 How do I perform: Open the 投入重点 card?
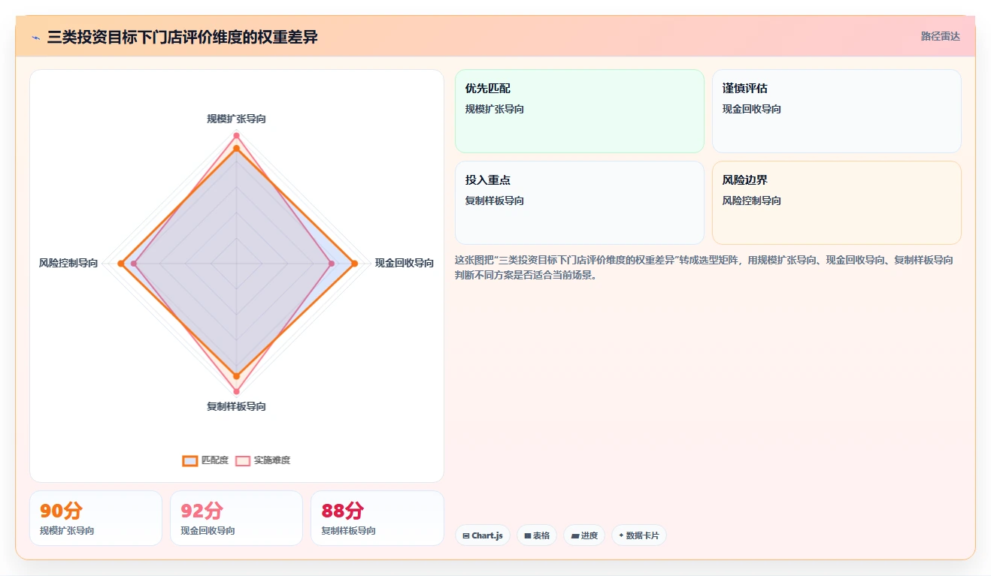click(x=580, y=203)
